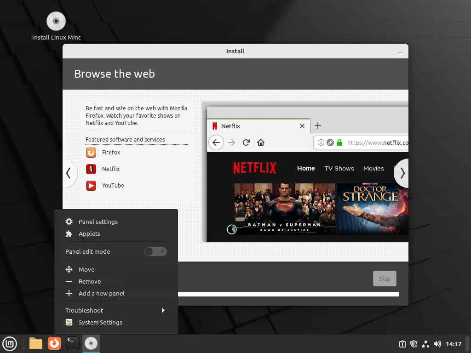471x353 pixels.
Task: Expand the Troubleshoot submenu arrow
Action: [x=163, y=310]
